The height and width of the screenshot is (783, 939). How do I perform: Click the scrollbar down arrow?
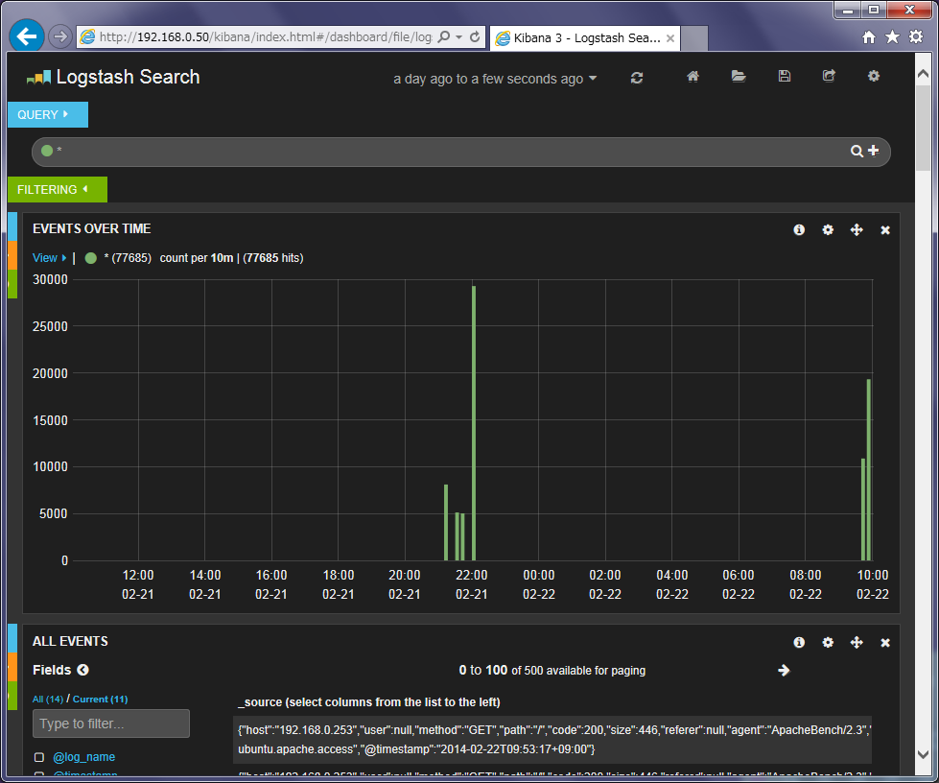click(923, 755)
